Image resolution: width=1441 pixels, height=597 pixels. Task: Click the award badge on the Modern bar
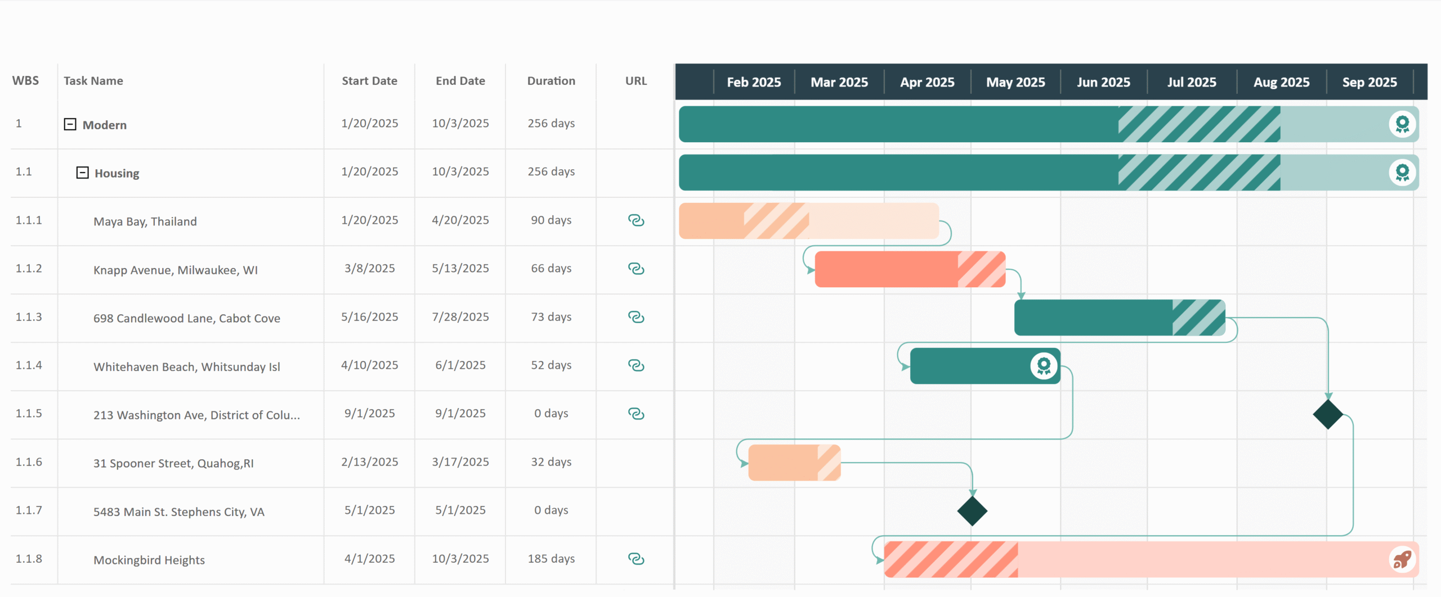pyautogui.click(x=1402, y=124)
